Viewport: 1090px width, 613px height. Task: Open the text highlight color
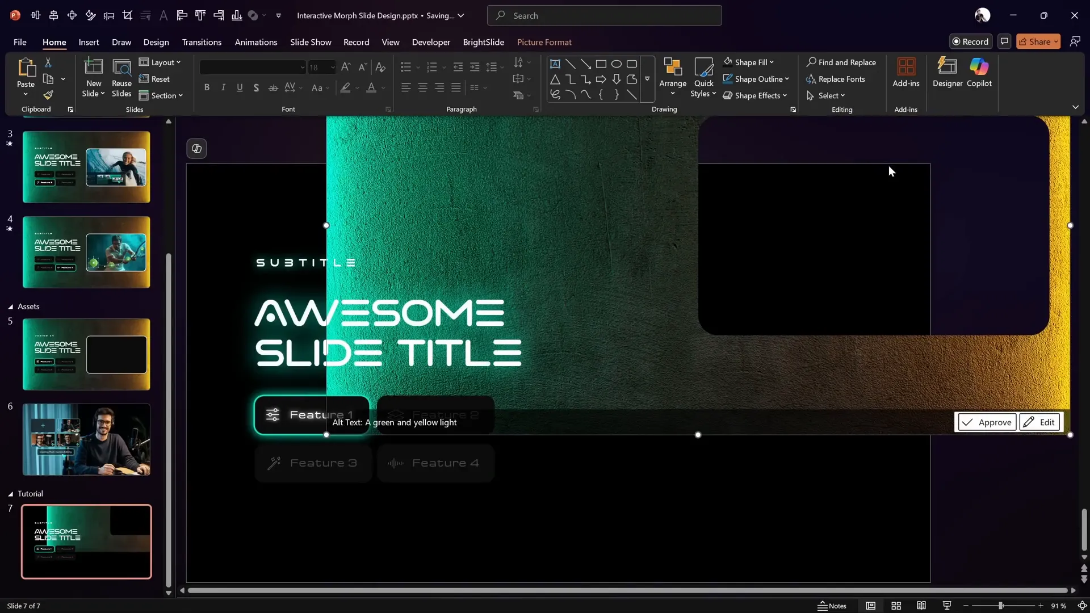pyautogui.click(x=345, y=87)
